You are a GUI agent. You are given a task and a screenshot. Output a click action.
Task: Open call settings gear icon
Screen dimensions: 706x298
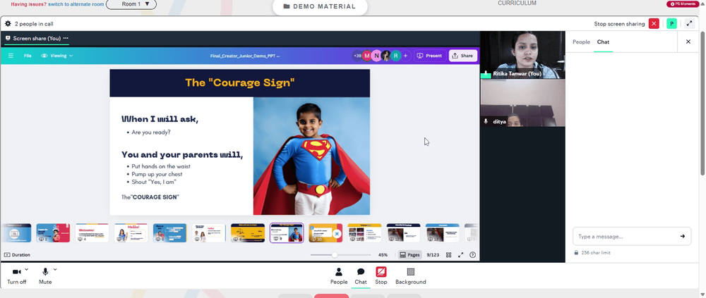pos(8,24)
